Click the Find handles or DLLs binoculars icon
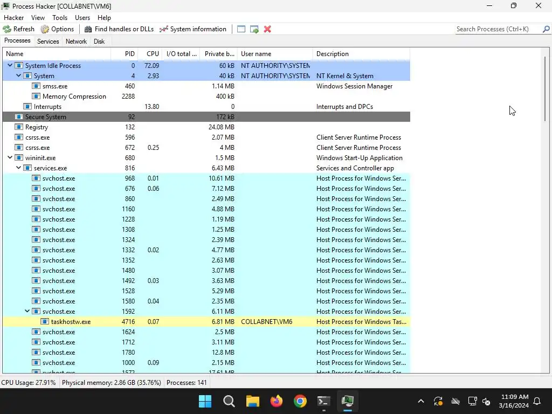The height and width of the screenshot is (414, 552). click(x=88, y=29)
